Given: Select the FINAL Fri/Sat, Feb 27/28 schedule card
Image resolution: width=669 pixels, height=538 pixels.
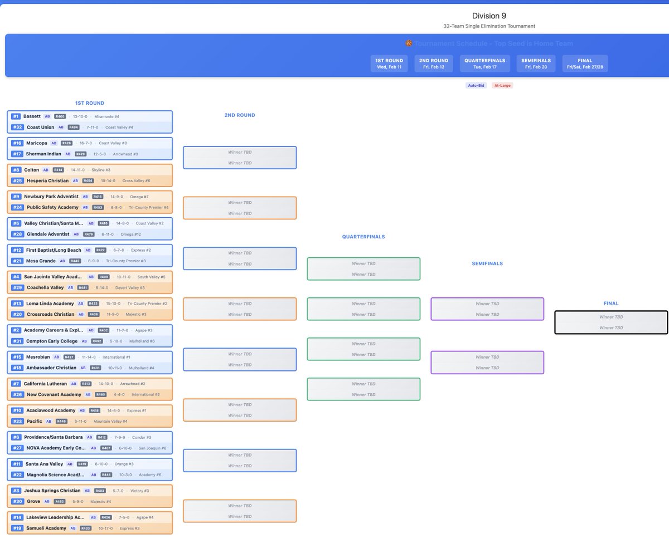Looking at the screenshot, I should pos(585,63).
